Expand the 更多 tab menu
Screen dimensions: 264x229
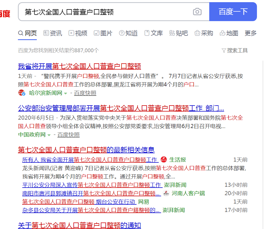pos(250,33)
